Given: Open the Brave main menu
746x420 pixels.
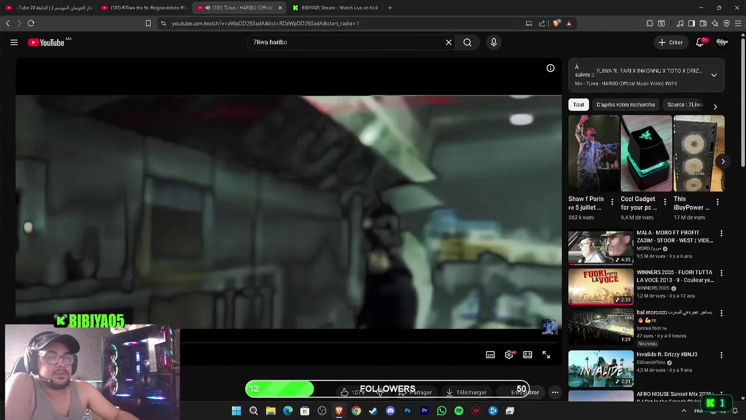Looking at the screenshot, I should (x=737, y=23).
